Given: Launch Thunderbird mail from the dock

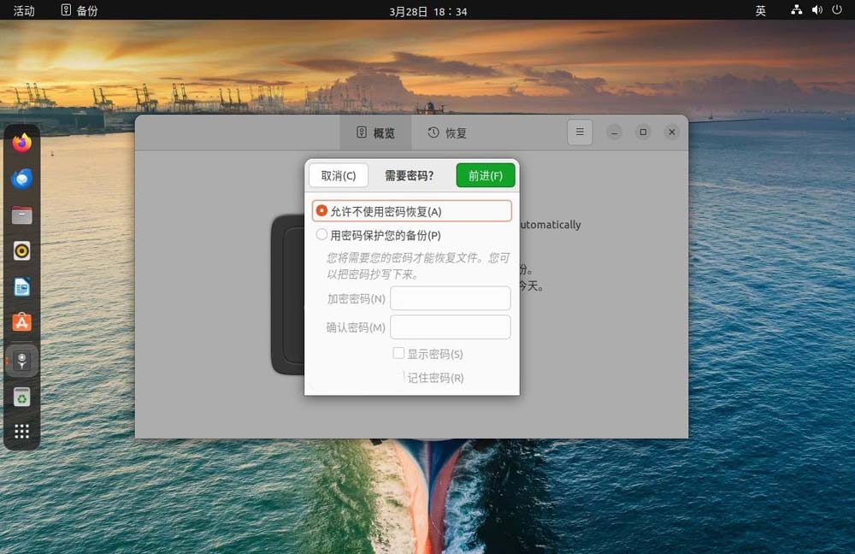Looking at the screenshot, I should click(22, 179).
